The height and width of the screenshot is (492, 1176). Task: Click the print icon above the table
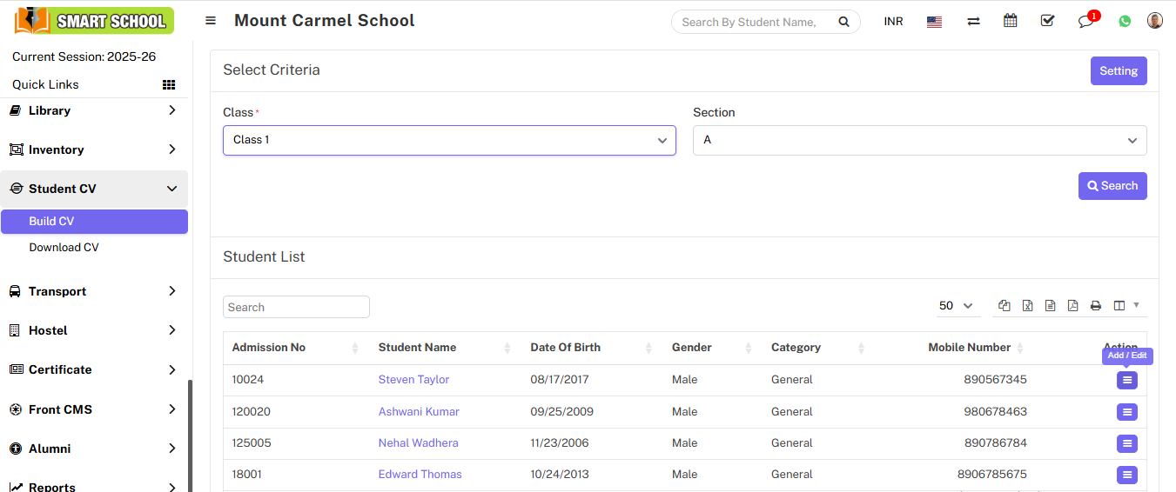(x=1095, y=306)
